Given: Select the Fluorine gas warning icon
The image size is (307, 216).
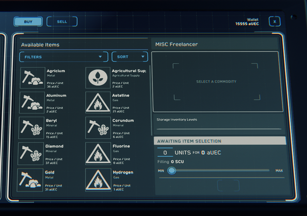Looking at the screenshot, I should pyautogui.click(x=98, y=153).
